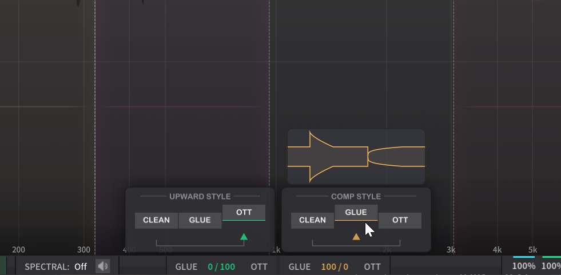This screenshot has width=561, height=275.
Task: Select CLEAN in Comp Style
Action: click(312, 220)
